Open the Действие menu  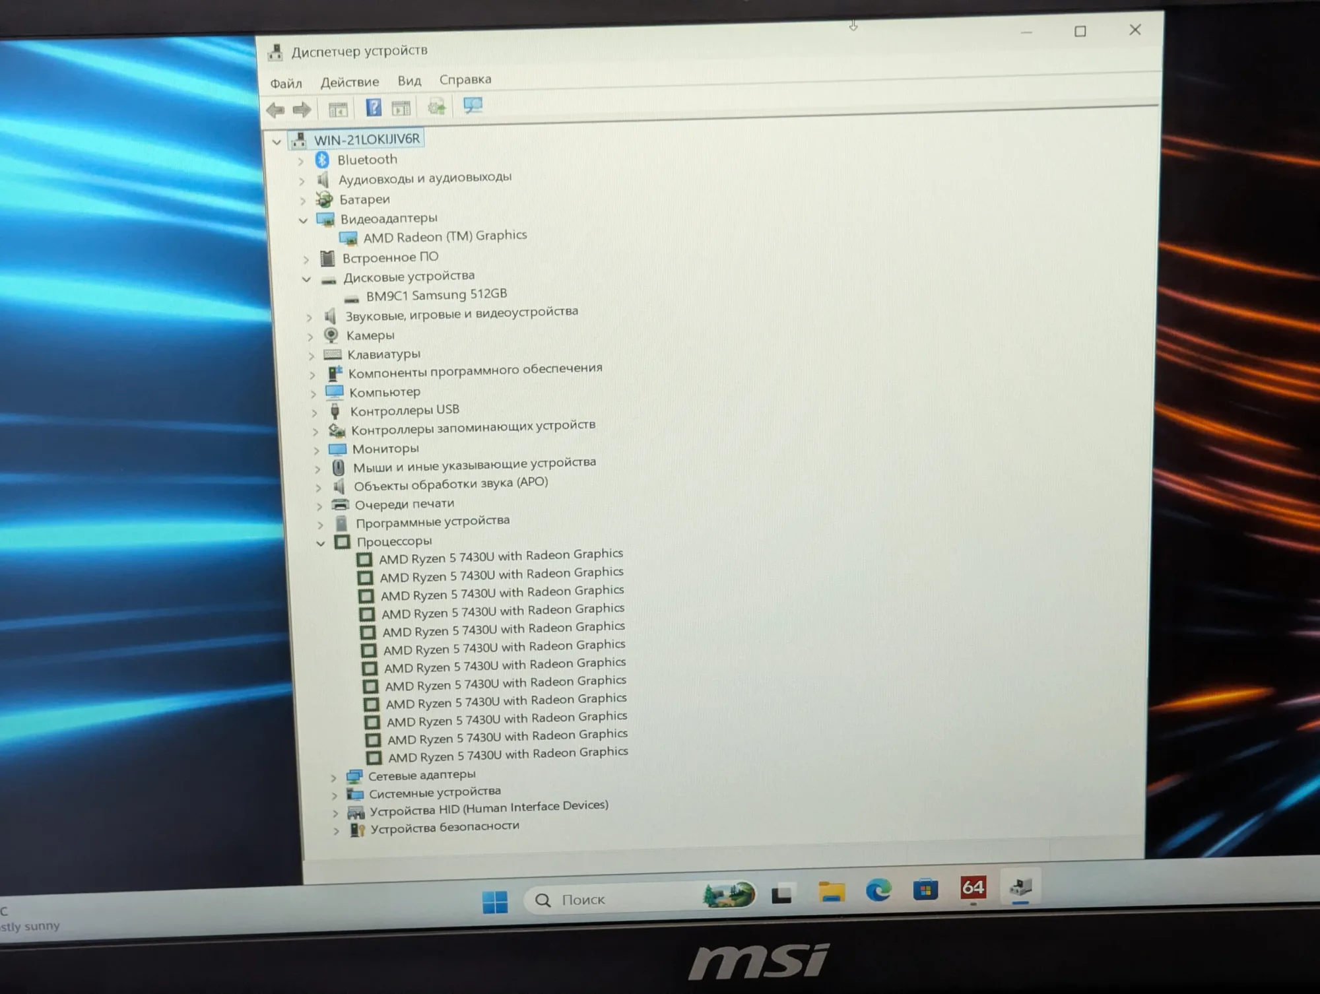(x=350, y=82)
